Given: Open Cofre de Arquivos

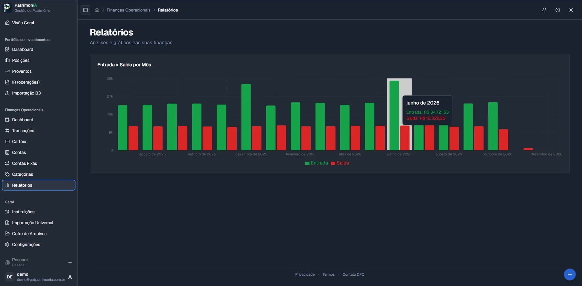Looking at the screenshot, I should (x=38, y=234).
